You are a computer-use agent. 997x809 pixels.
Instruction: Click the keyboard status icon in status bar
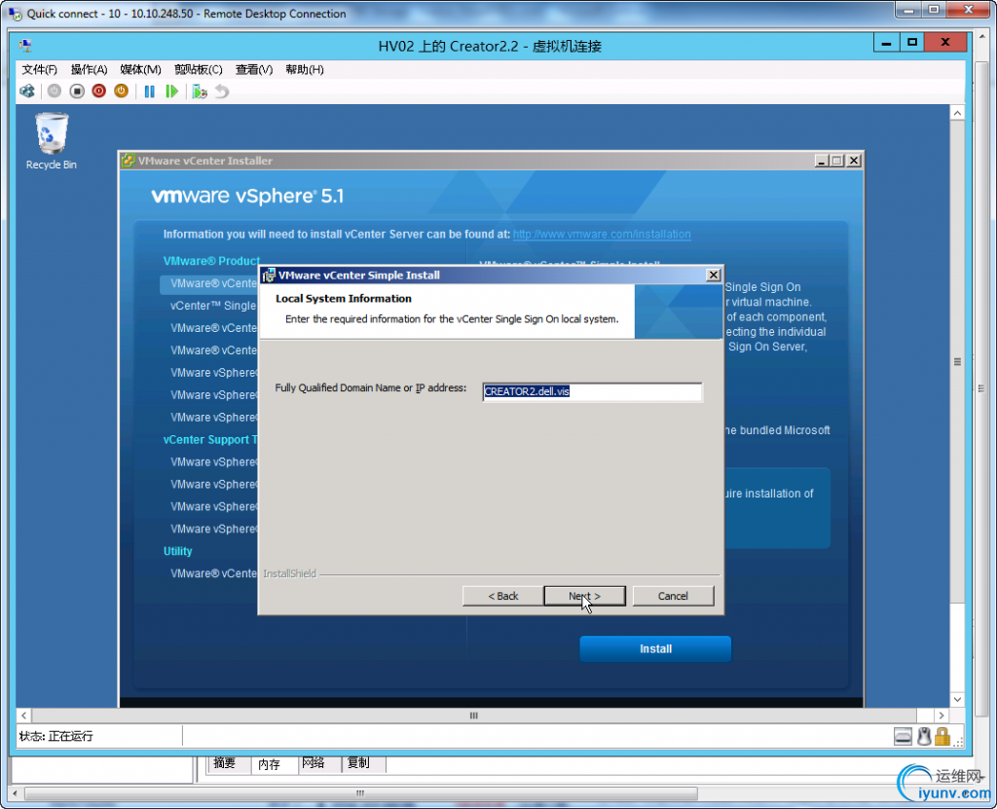tap(903, 737)
